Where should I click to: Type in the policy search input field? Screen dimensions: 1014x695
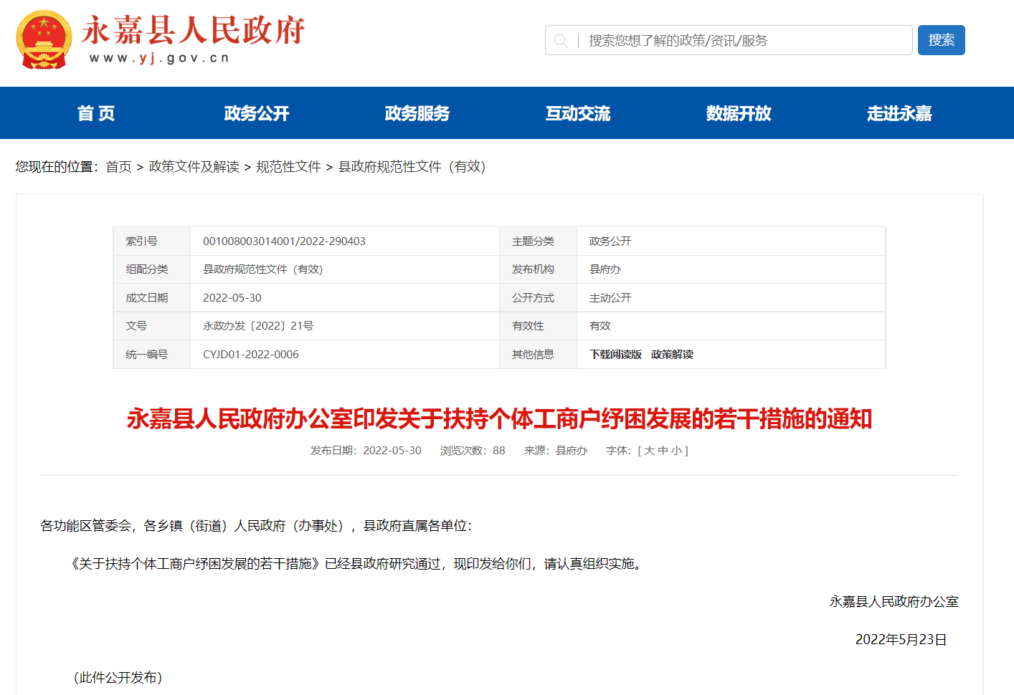[x=746, y=41]
